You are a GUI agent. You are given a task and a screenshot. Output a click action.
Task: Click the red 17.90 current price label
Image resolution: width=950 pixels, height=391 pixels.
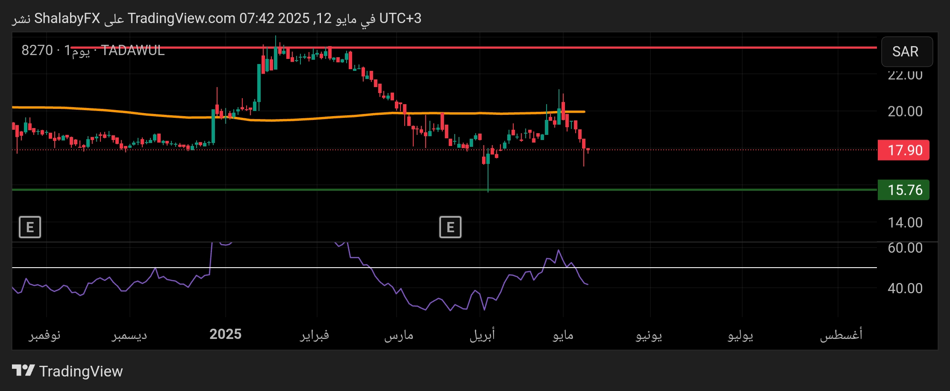[x=903, y=150]
